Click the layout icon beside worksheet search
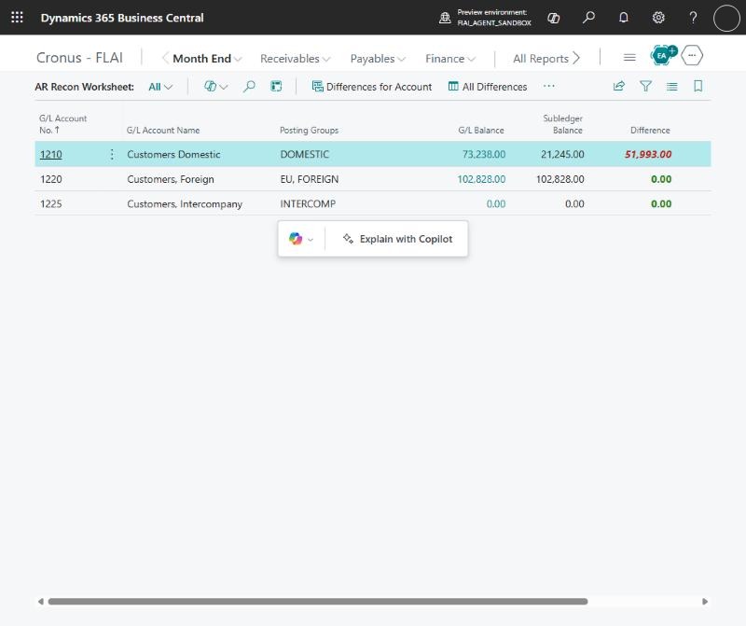The width and height of the screenshot is (746, 626). click(x=276, y=86)
